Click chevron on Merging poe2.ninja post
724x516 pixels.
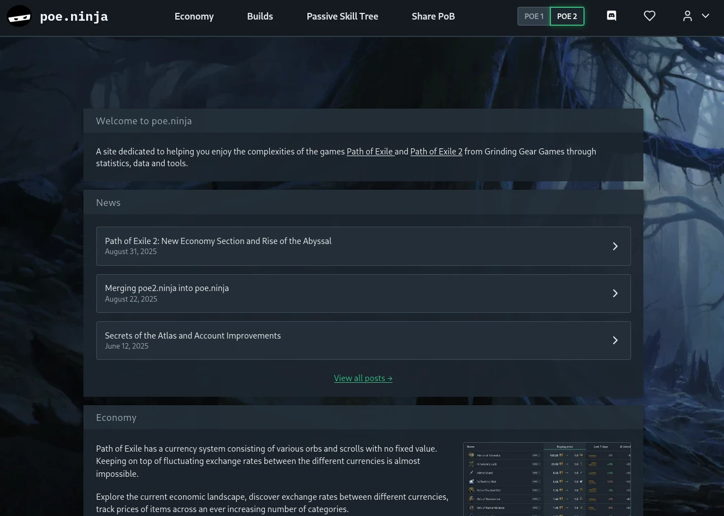[615, 293]
